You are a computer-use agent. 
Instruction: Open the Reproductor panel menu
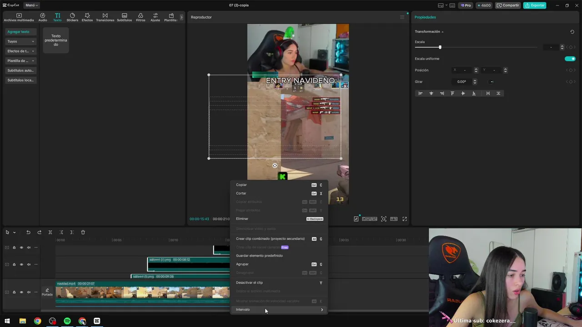point(402,17)
